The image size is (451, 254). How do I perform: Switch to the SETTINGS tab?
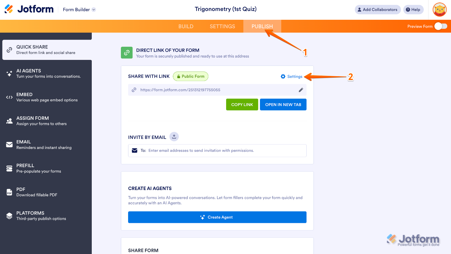tap(222, 26)
